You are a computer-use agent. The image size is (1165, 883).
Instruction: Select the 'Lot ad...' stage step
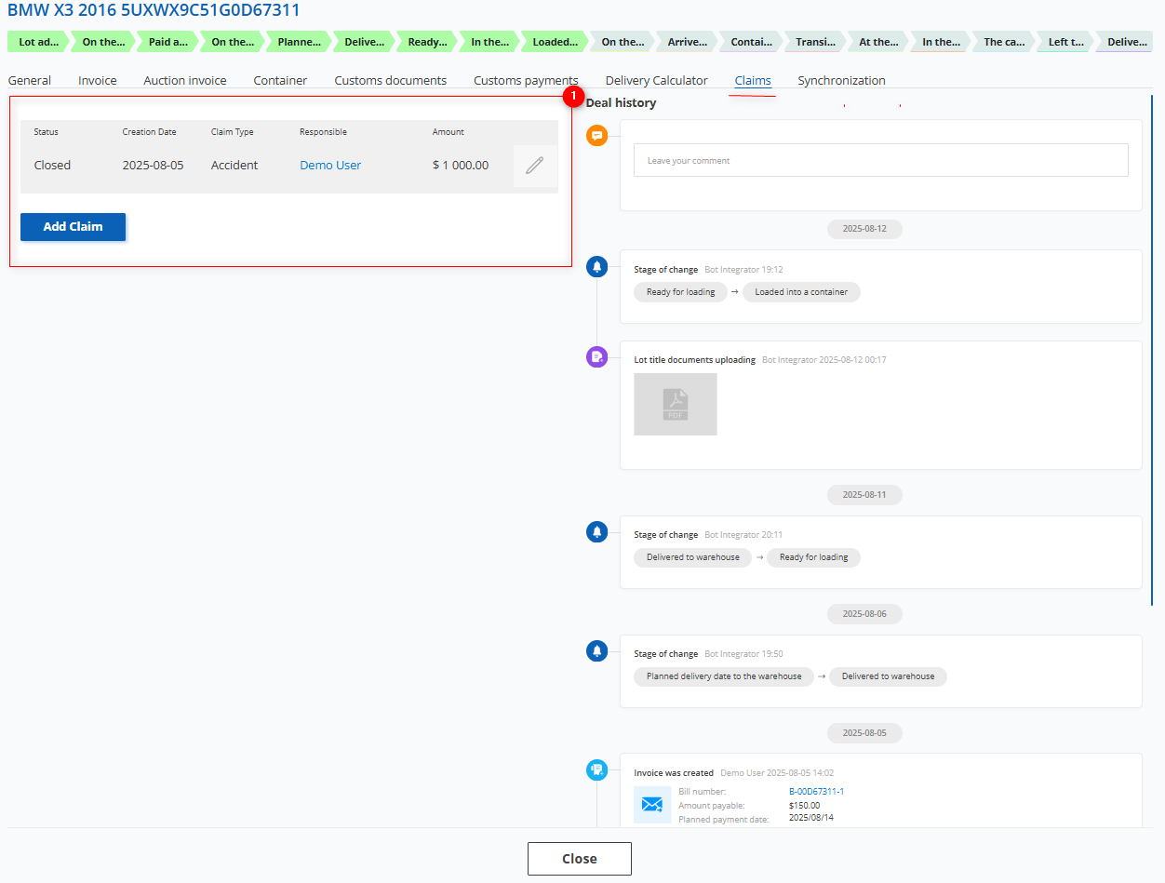(x=39, y=42)
